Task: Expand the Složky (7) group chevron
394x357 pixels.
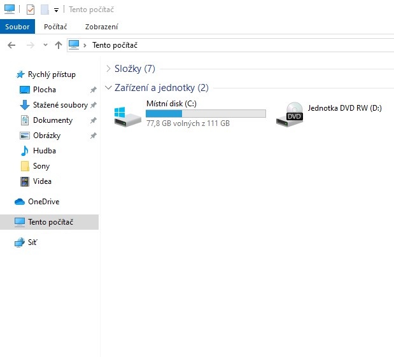Action: [108, 68]
